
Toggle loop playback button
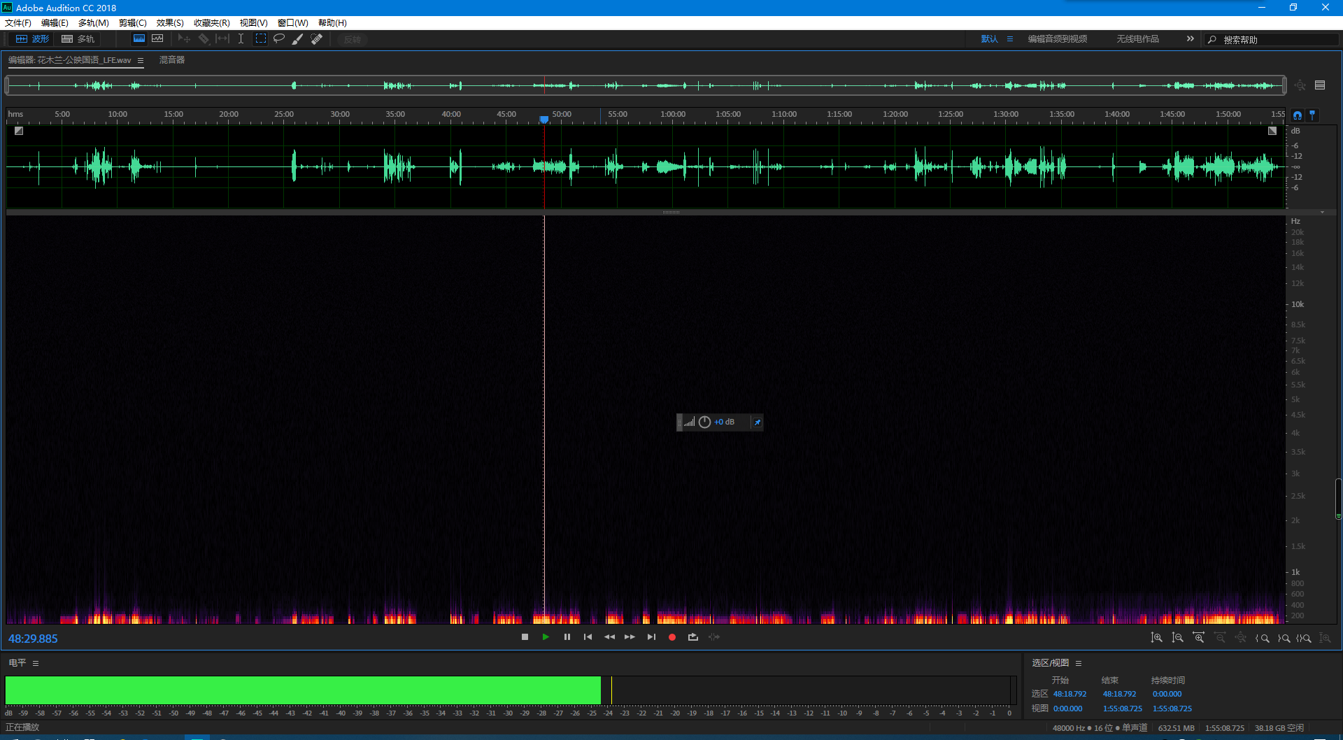point(692,637)
